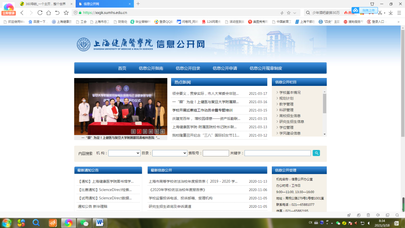Open news dated 2021-03-17 领会要义
The height and width of the screenshot is (228, 405).
tap(205, 93)
